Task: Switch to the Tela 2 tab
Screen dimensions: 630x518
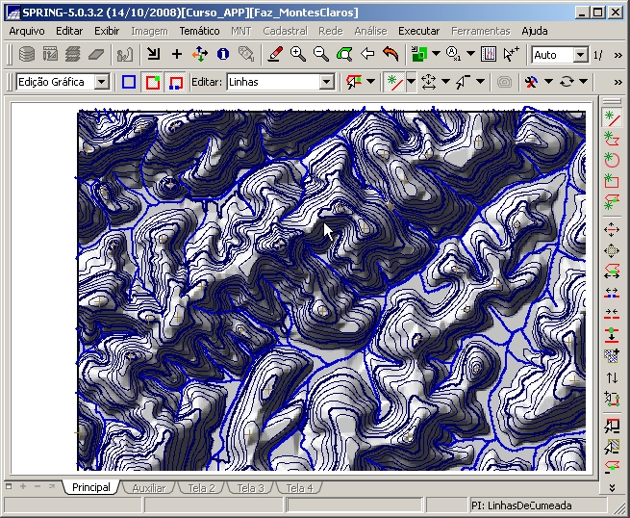Action: [x=201, y=488]
